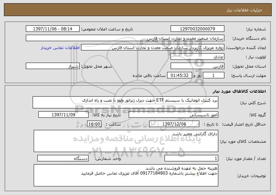Click the شهر محل تحویل field شیراز
Viewport: 276px width, 195px height.
(x=53, y=66)
